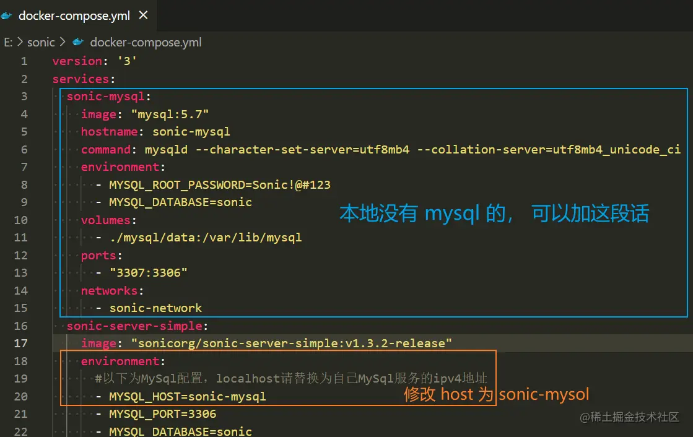Viewport: 693px width, 437px height.
Task: Click the MYSQL_HOST=sonic-mysql line
Action: click(188, 396)
